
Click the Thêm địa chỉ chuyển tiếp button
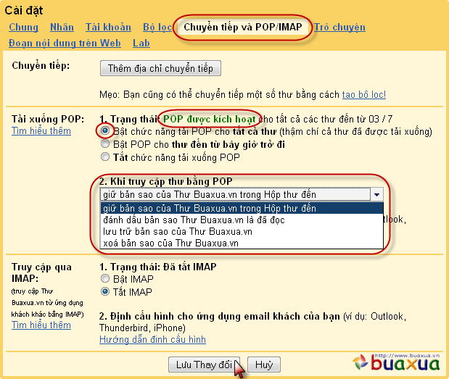[x=160, y=68]
